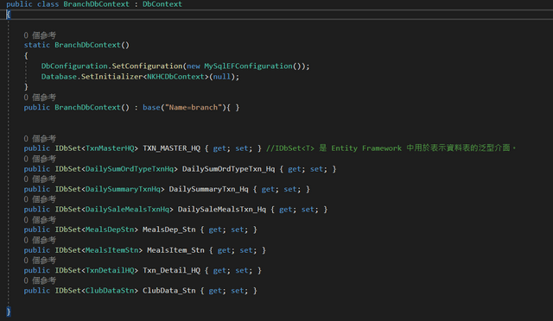Viewport: 553px width, 321px height.
Task: Click the null argument in SetInitializer
Action: [222, 77]
